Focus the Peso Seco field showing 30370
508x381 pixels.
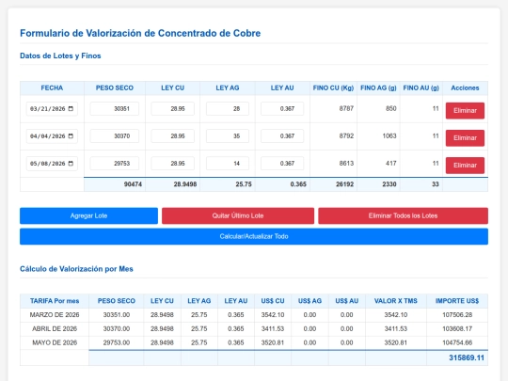(x=115, y=136)
